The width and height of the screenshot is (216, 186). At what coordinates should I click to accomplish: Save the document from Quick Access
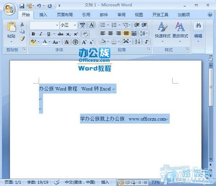[x=22, y=6]
